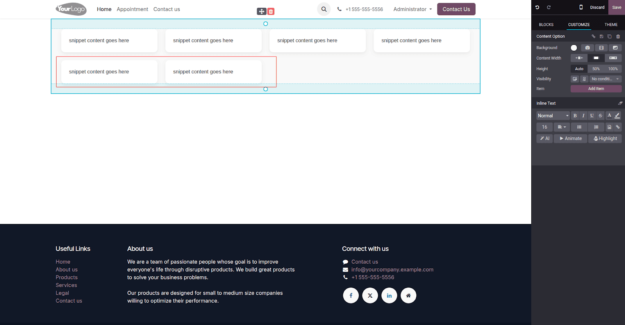Click the white Background color circle

click(574, 48)
